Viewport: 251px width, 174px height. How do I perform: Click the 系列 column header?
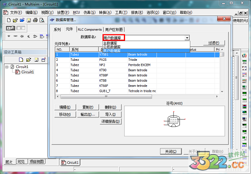click(84, 49)
